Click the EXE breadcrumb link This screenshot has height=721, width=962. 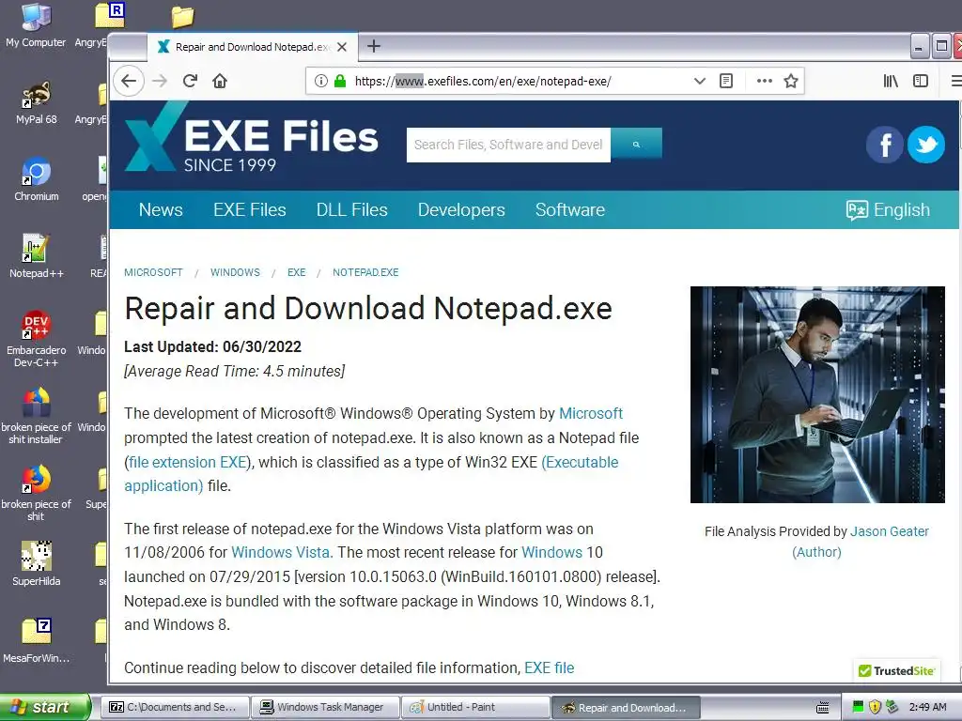(x=296, y=272)
